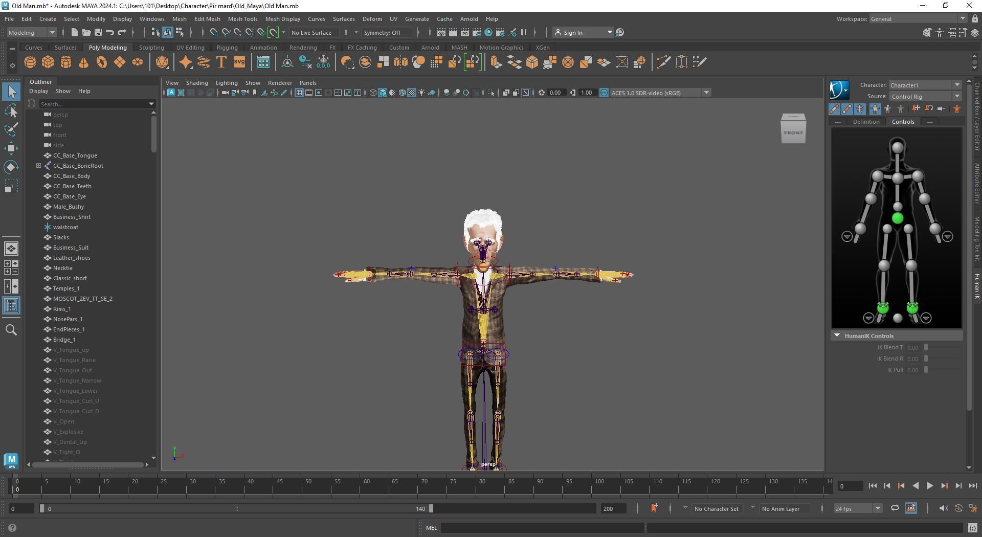Select the Rotate tool in the toolbox
Viewport: 982px width, 537px height.
point(11,167)
